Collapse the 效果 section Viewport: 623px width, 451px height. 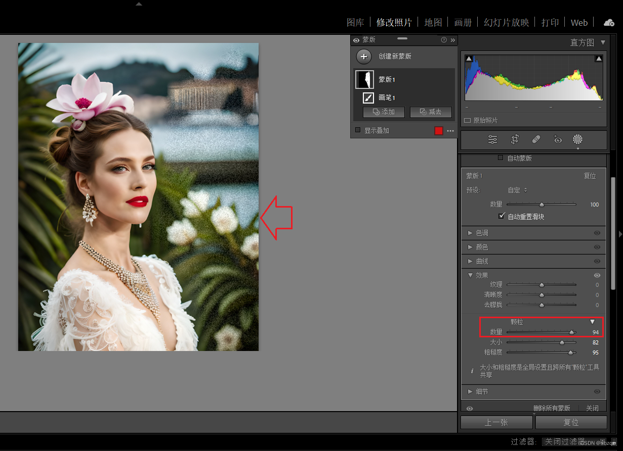[x=471, y=275]
